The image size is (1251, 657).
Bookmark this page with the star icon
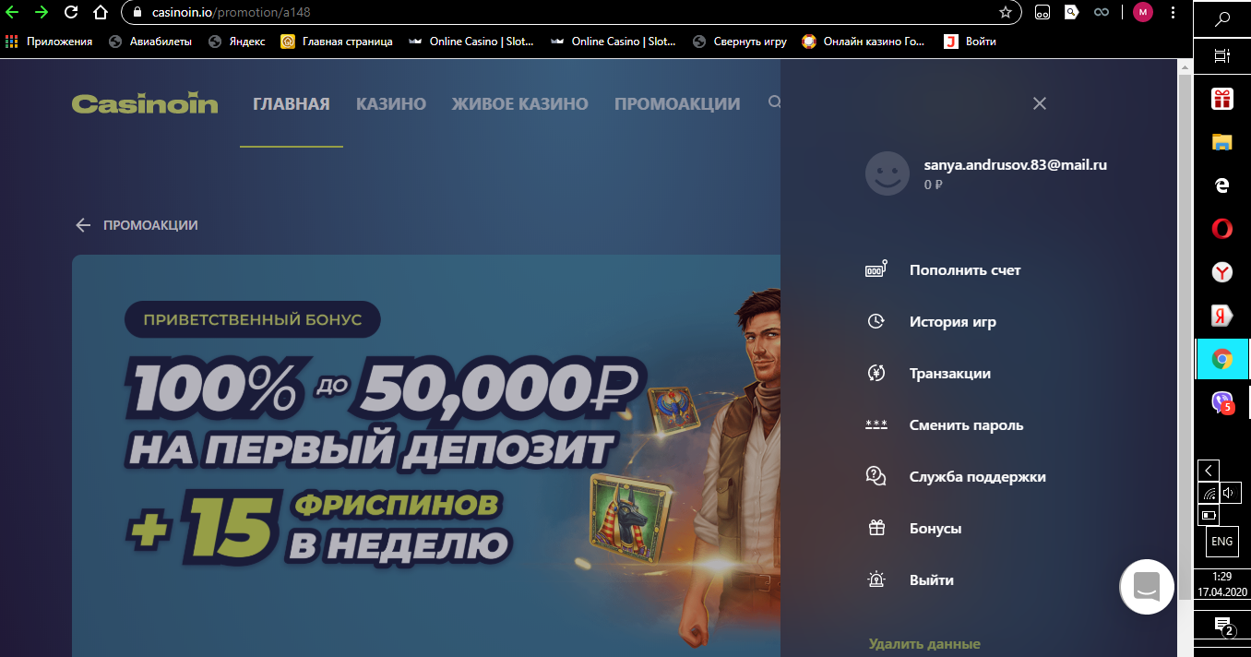[1006, 13]
